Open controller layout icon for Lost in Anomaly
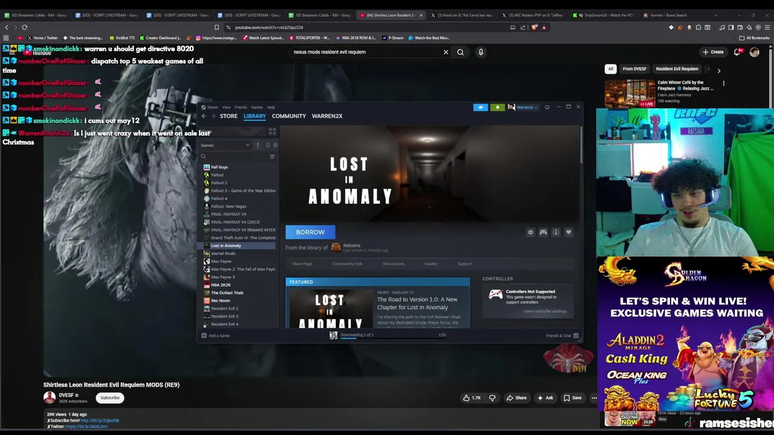Image resolution: width=774 pixels, height=435 pixels. [543, 232]
